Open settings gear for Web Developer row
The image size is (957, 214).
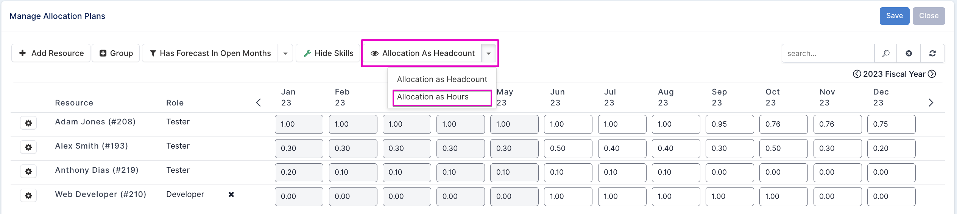(28, 196)
